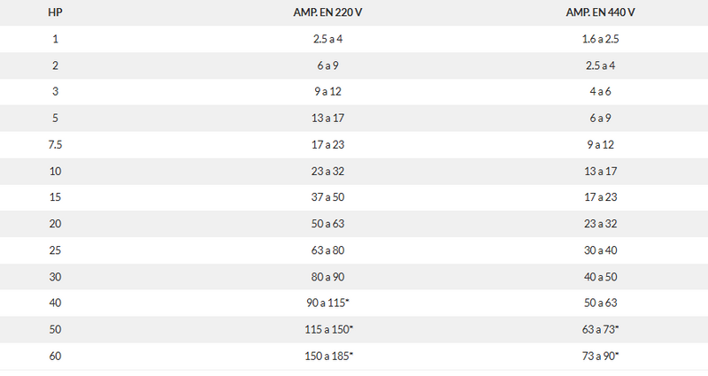Click the HP column header
The image size is (708, 376).
56,13
